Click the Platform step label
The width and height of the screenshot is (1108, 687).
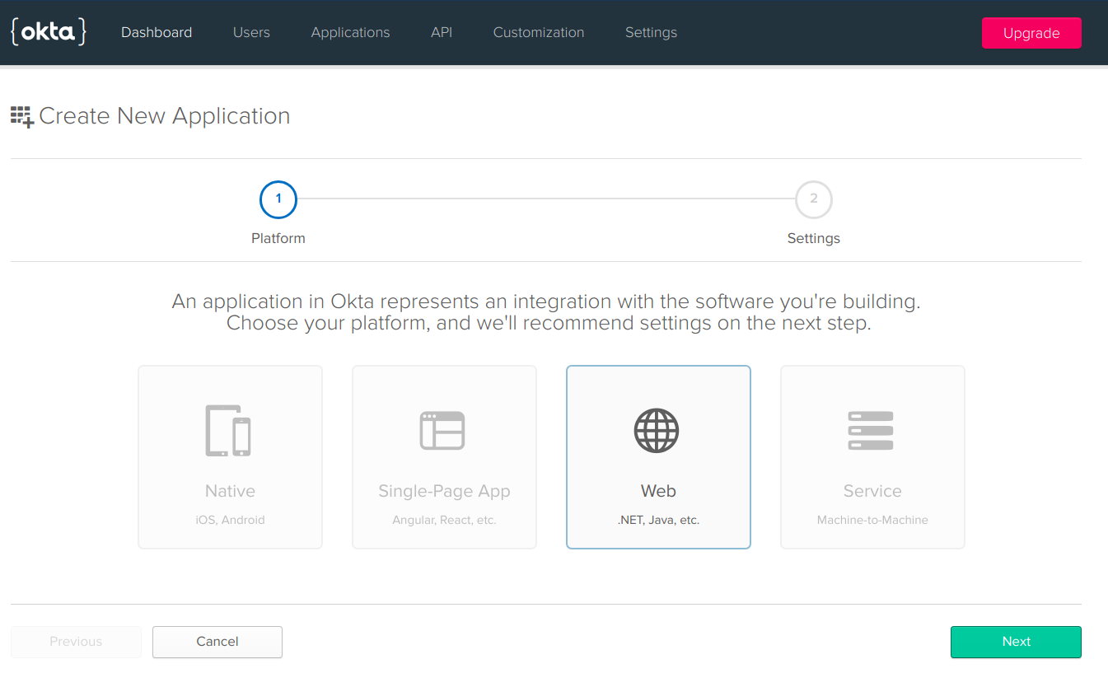pos(278,238)
